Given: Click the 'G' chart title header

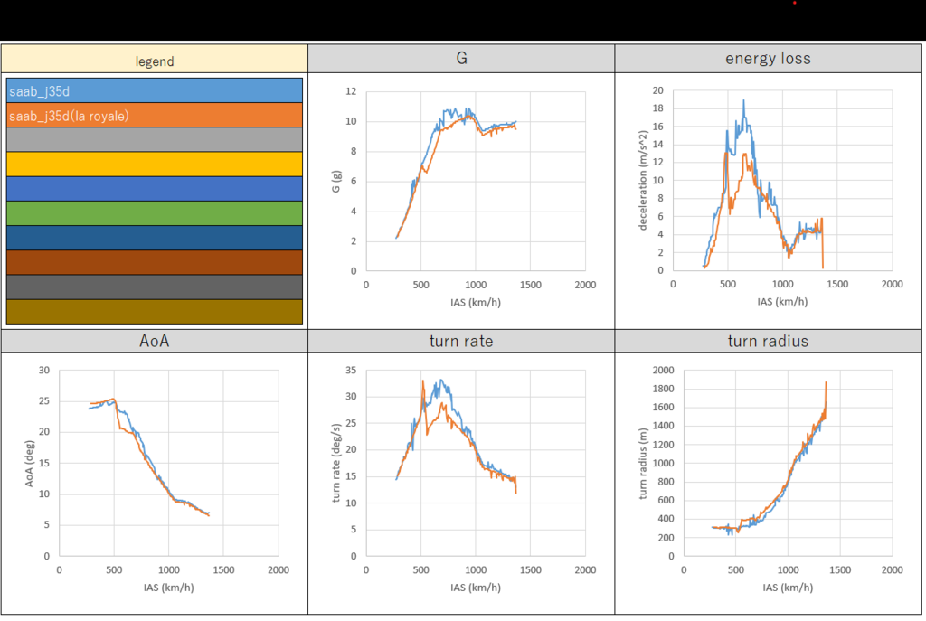Looking at the screenshot, I should pos(461,59).
